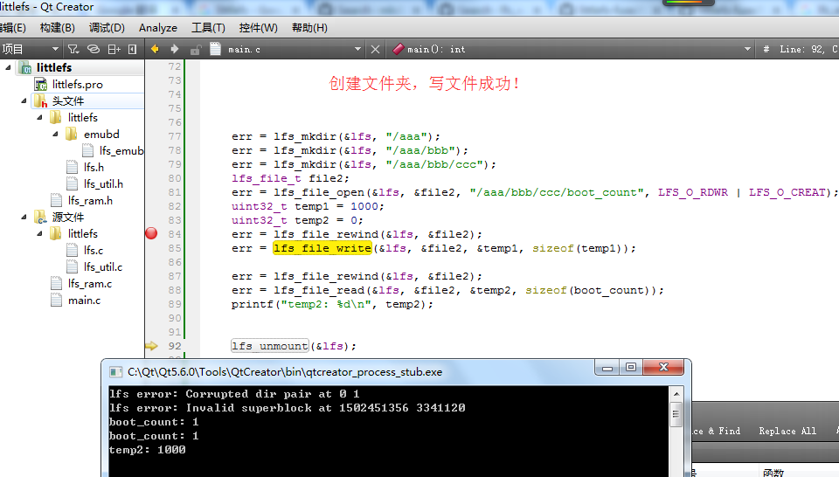The height and width of the screenshot is (477, 839).
Task: Go back with the yellow left arrow
Action: point(155,49)
